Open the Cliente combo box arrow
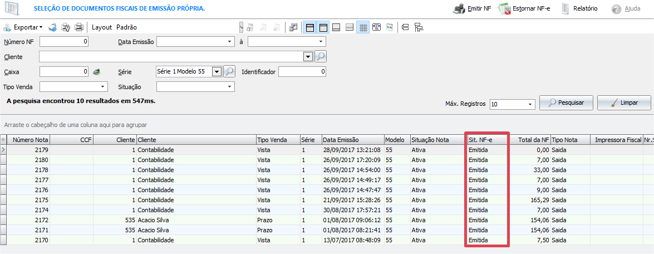The image size is (654, 254). click(x=308, y=56)
